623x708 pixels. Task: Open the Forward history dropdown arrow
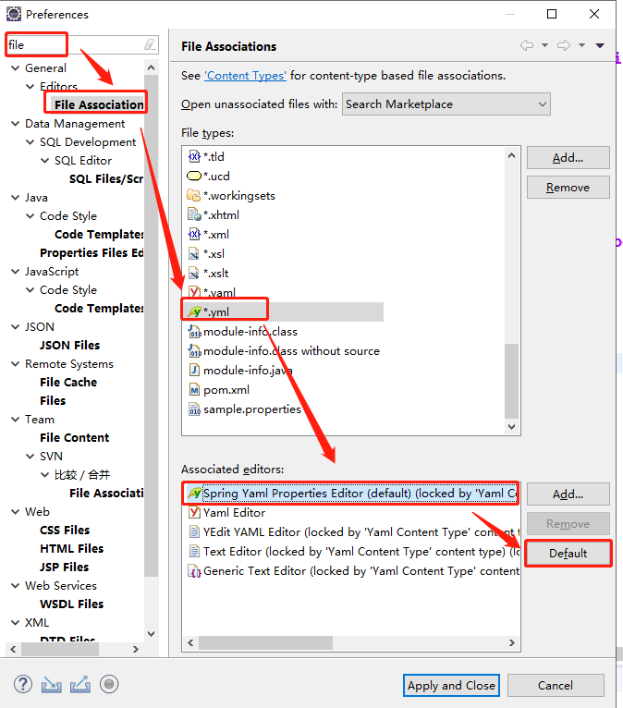click(582, 45)
